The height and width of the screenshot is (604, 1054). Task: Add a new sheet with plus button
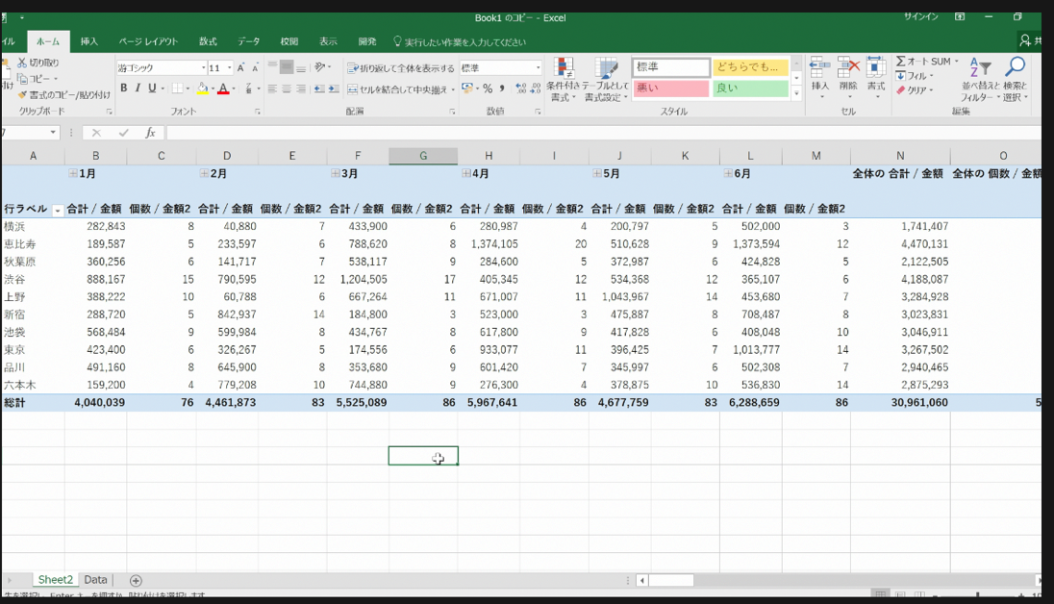tap(136, 581)
